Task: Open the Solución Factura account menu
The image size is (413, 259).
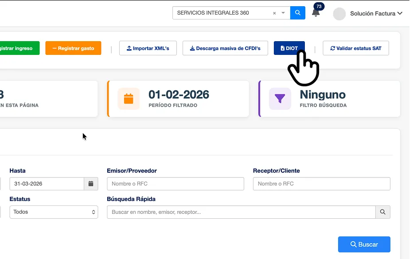Action: coord(374,13)
